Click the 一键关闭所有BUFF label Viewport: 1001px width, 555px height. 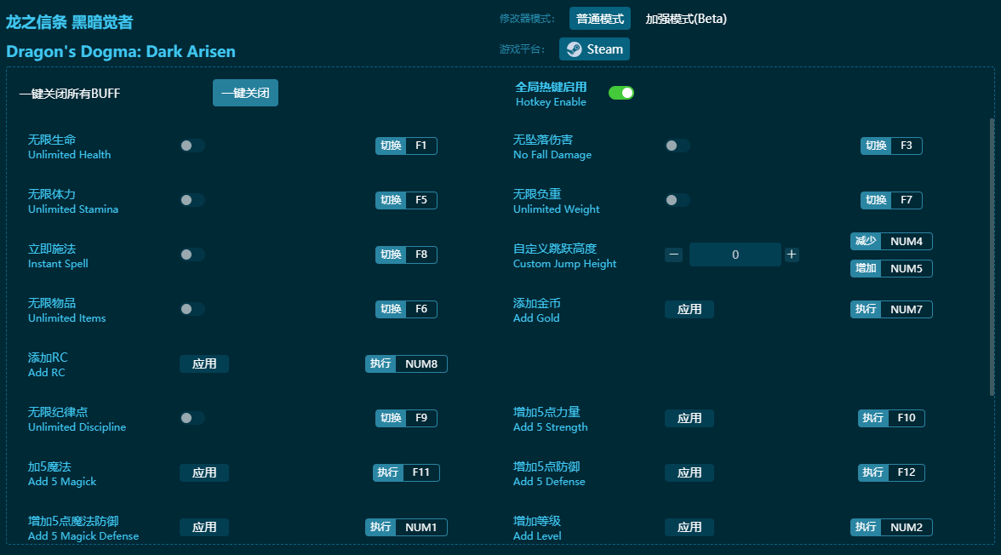click(x=70, y=94)
